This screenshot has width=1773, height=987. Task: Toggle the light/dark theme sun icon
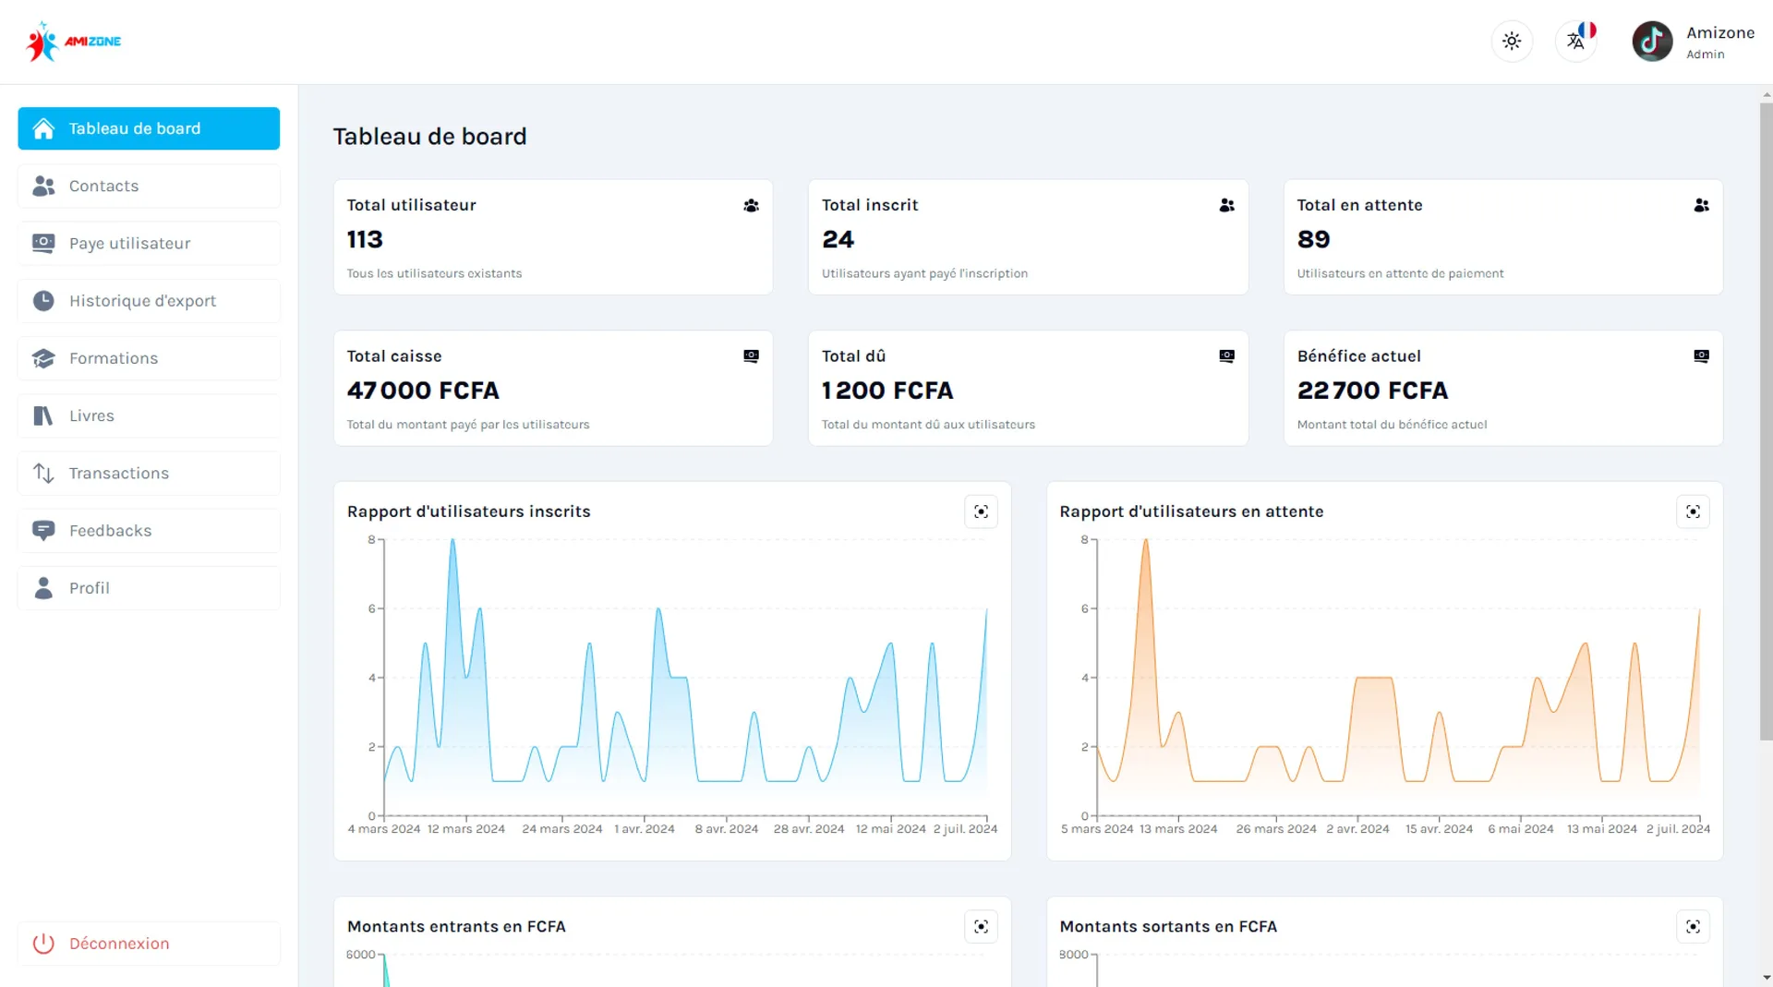[x=1512, y=42]
